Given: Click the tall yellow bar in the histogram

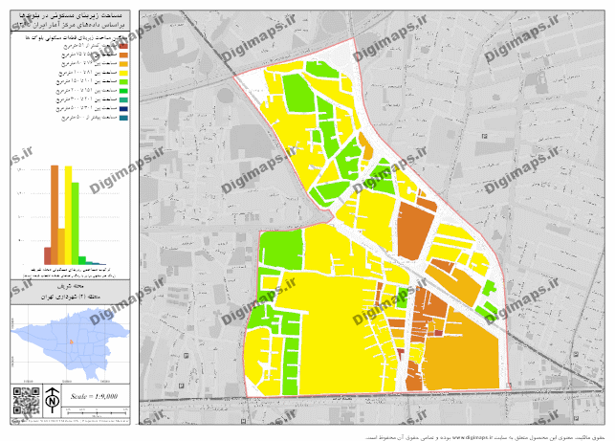Looking at the screenshot, I should 69,215.
